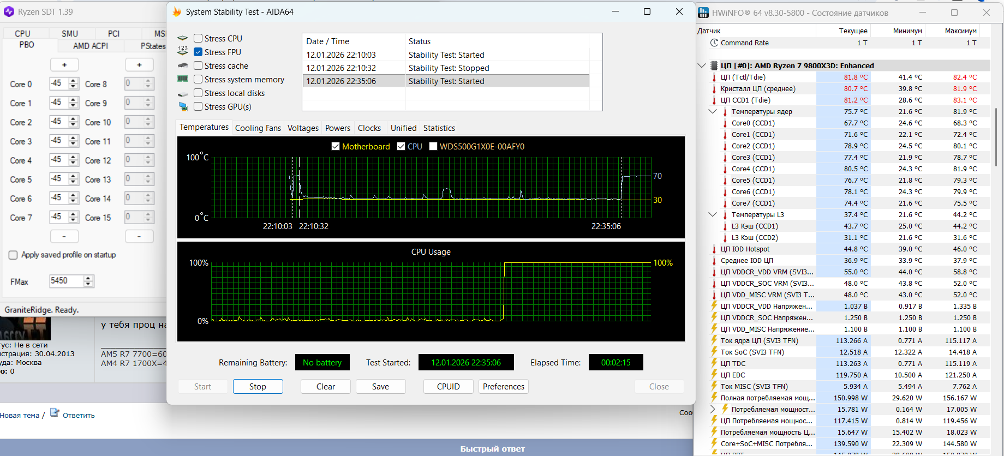Image resolution: width=1004 pixels, height=456 pixels.
Task: Click lightning icon of ЦП TDC row
Action: tap(714, 363)
